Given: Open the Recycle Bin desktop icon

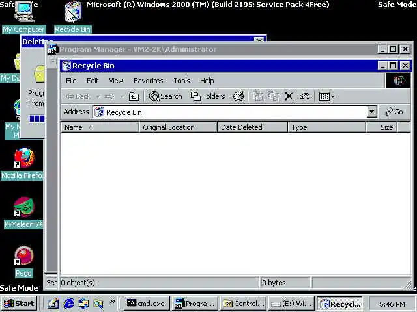Looking at the screenshot, I should [73, 18].
